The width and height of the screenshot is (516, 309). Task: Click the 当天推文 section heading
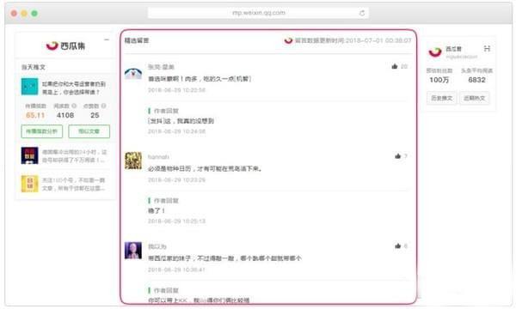click(x=34, y=67)
